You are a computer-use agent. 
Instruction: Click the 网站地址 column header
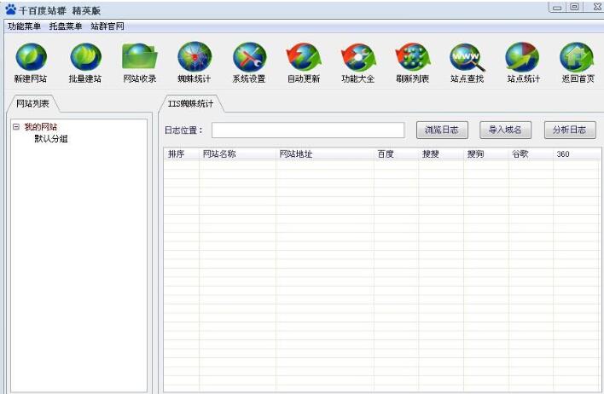325,154
